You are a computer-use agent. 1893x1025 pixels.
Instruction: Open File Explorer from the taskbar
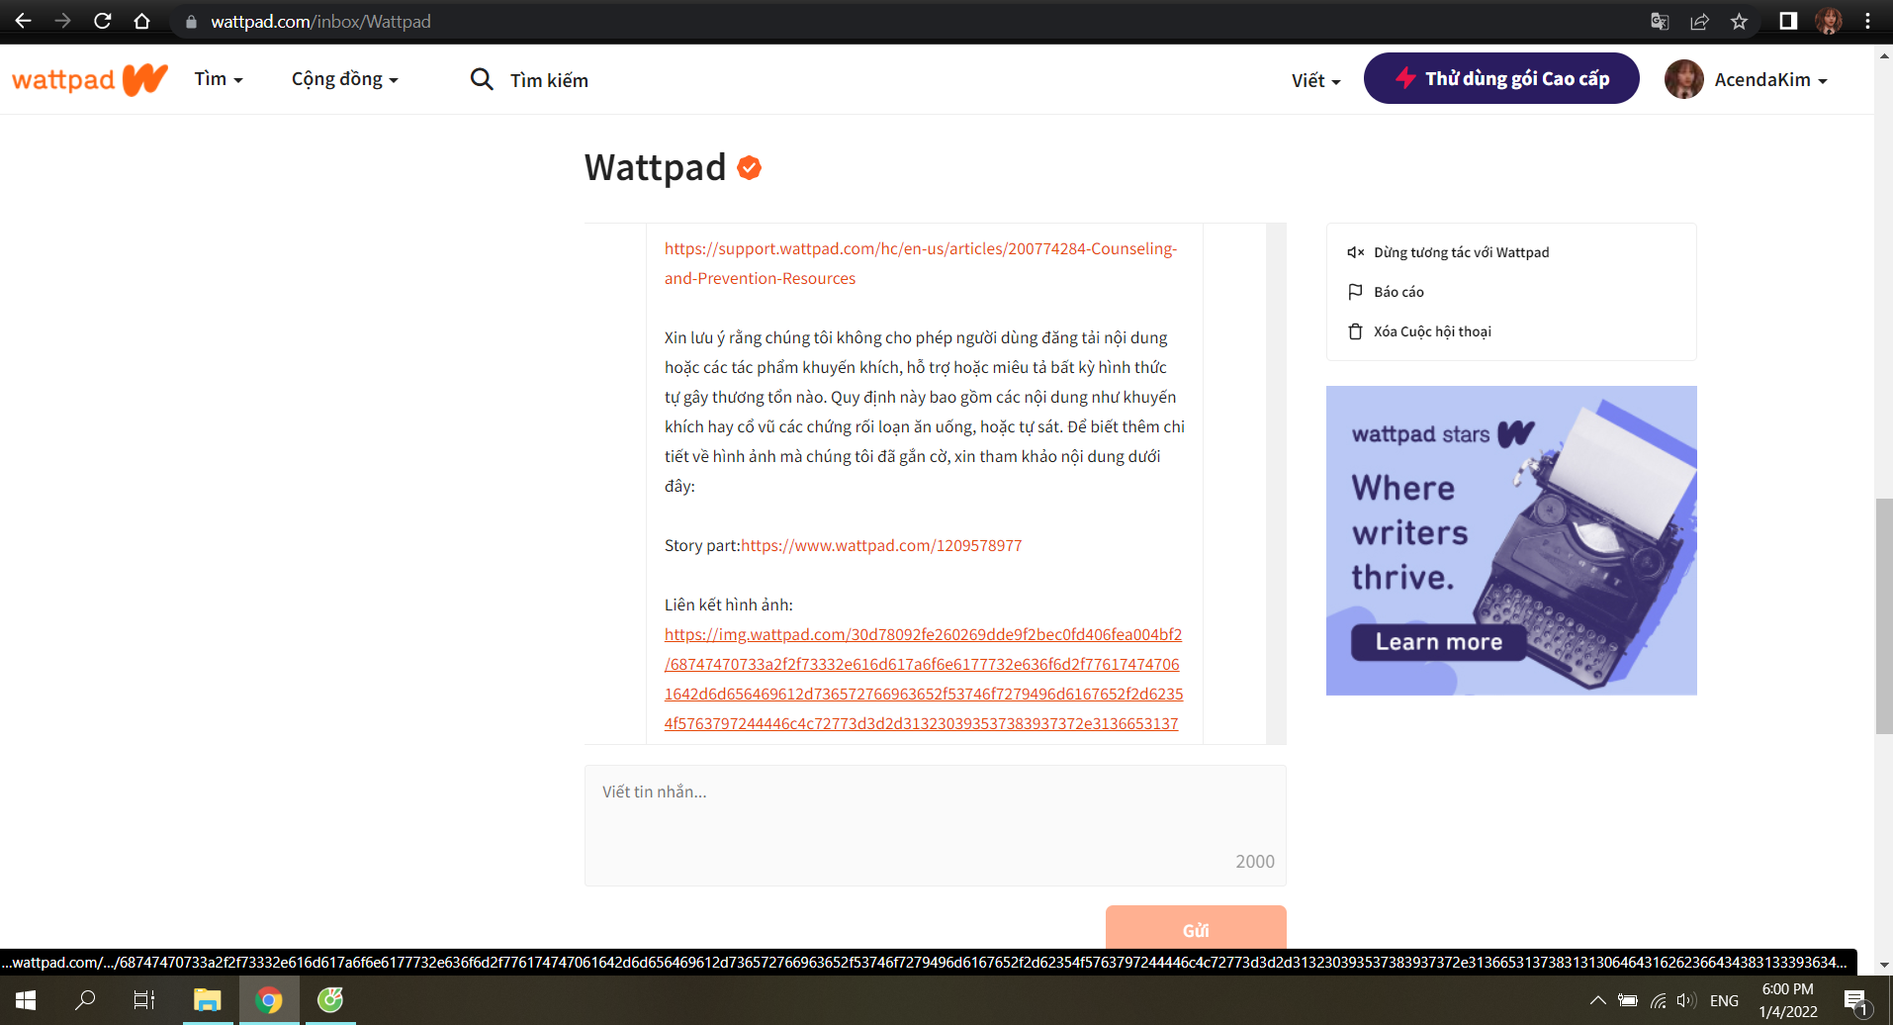click(x=207, y=1000)
